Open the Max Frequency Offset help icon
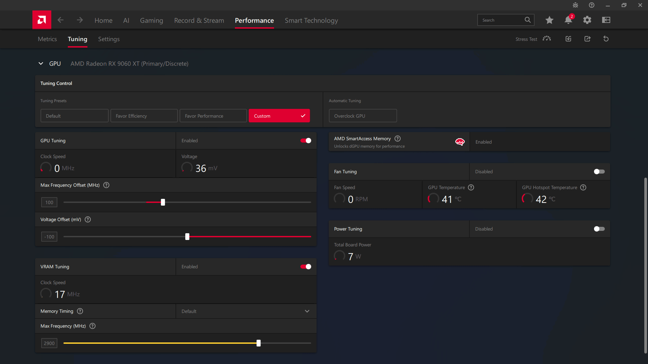The image size is (648, 364). point(106,185)
